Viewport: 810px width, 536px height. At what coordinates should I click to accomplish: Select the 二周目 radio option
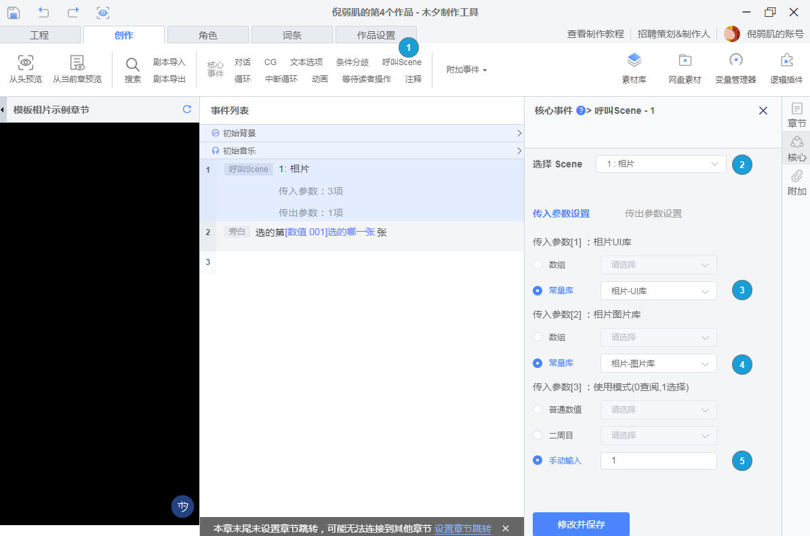click(x=538, y=435)
